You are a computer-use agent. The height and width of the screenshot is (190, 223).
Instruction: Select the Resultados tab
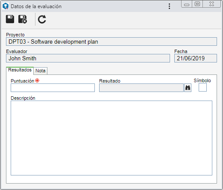20,70
